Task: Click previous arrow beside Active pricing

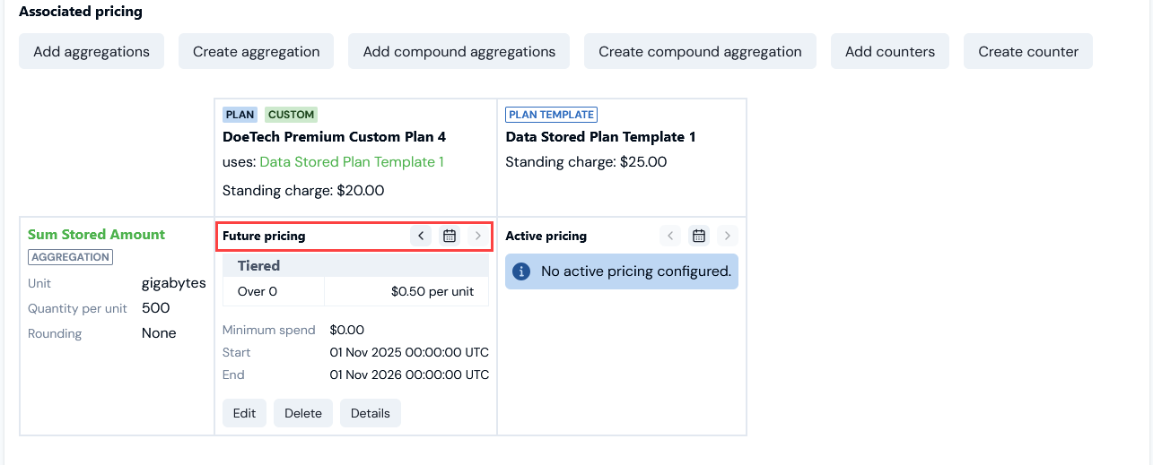Action: coord(670,236)
